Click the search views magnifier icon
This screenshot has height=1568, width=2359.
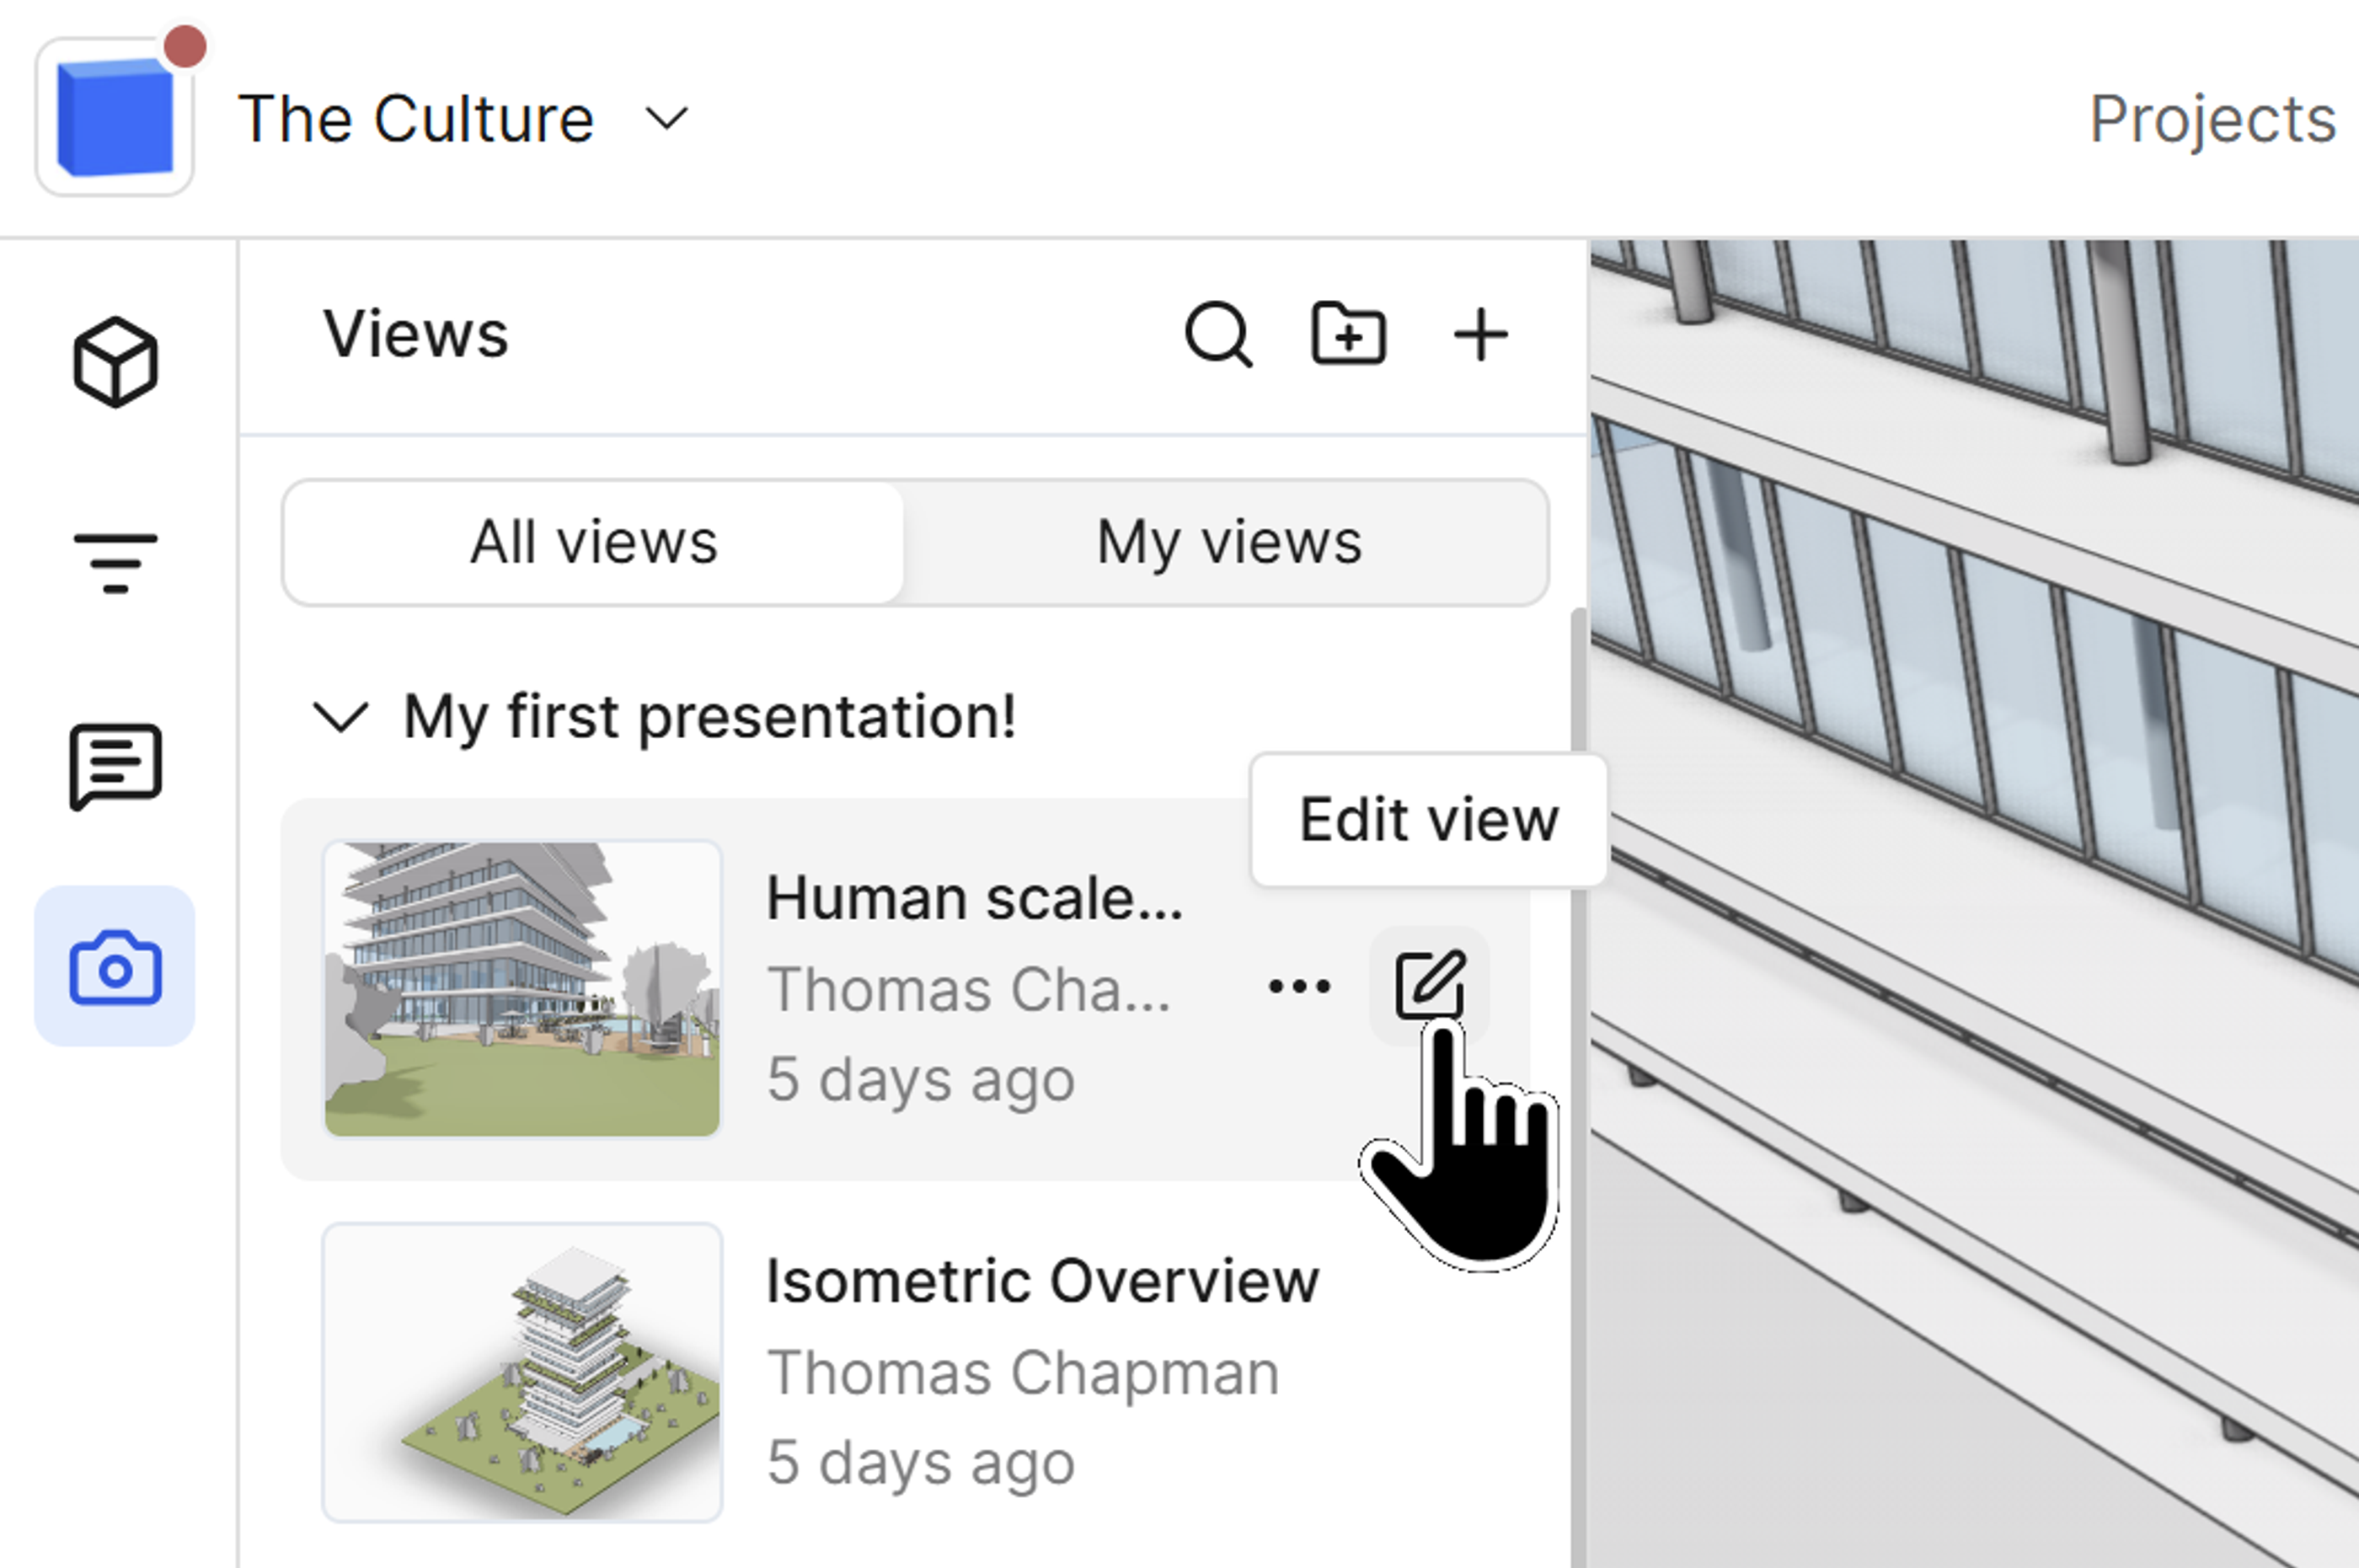click(1217, 335)
